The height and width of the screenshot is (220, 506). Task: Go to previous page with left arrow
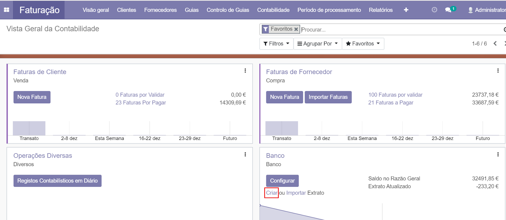pyautogui.click(x=495, y=43)
